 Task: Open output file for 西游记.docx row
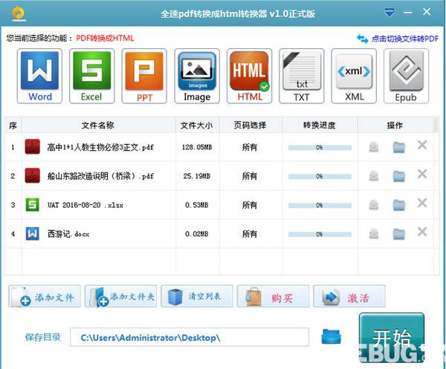374,234
